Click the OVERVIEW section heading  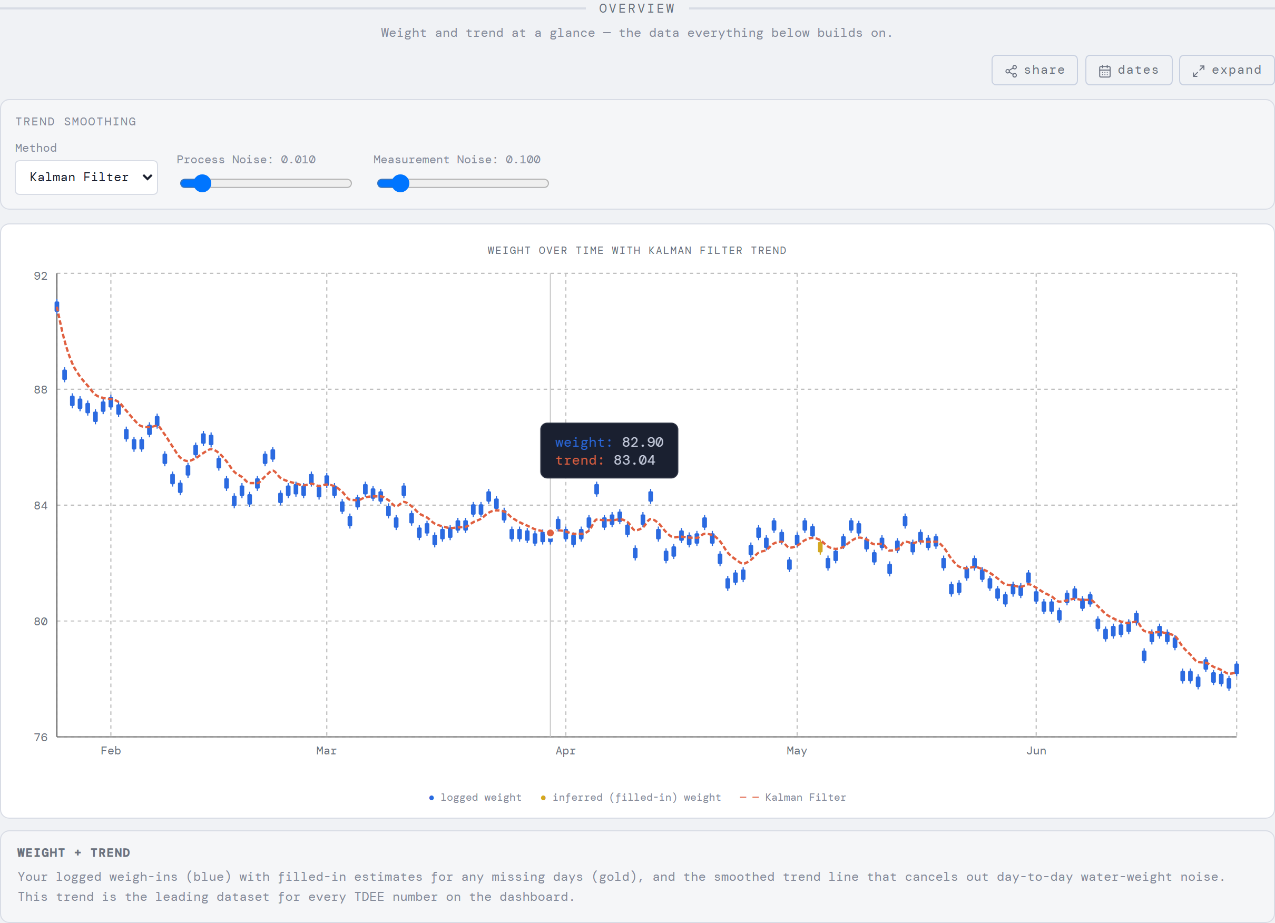click(x=637, y=8)
